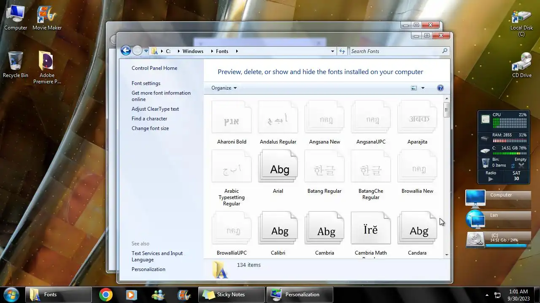Click the Fonts breadcrumb in address bar
This screenshot has height=303, width=540.
point(222,51)
